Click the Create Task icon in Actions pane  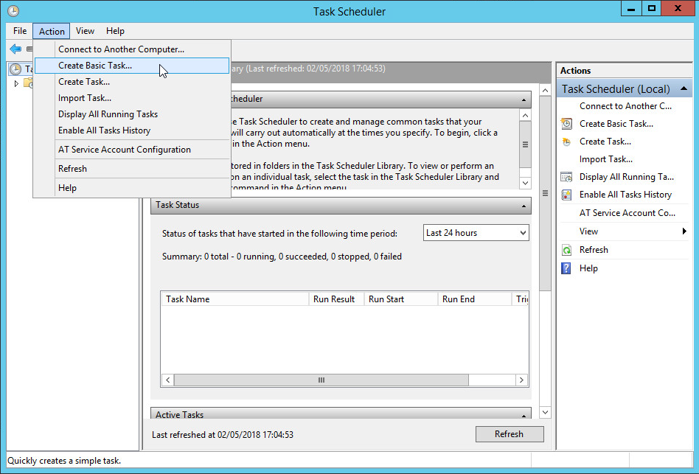coord(566,141)
